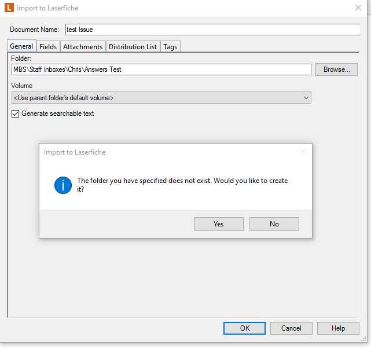Confirm import with the OK button
The width and height of the screenshot is (371, 348).
pyautogui.click(x=244, y=328)
